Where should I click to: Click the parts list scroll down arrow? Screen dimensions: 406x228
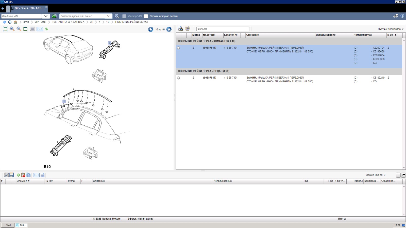click(404, 168)
